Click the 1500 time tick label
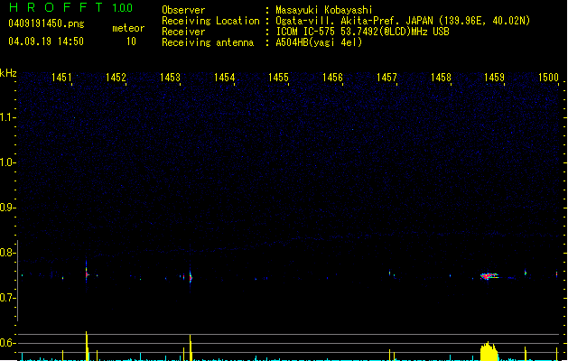Viewport: 568px width, 361px height. tap(548, 78)
